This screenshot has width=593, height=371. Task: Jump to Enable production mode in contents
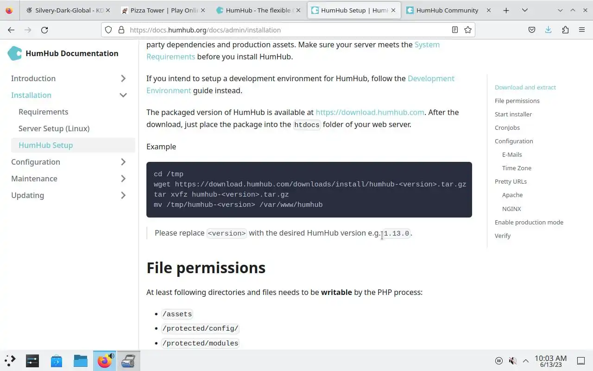pos(529,222)
